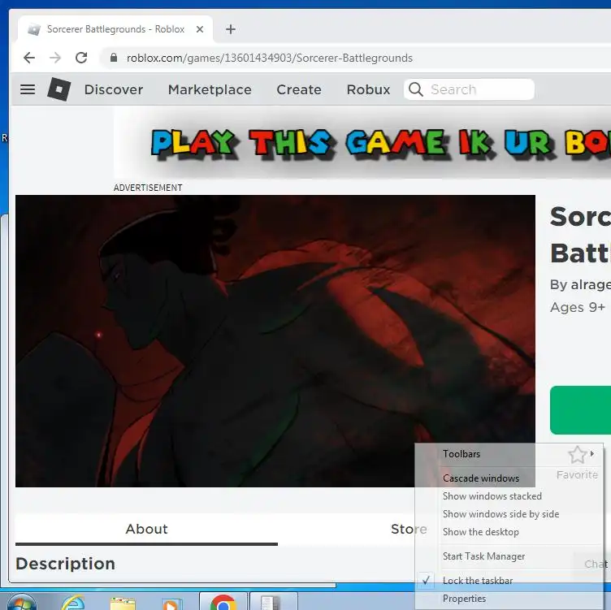Open the Discover page
Viewport: 611px width, 610px height.
114,89
